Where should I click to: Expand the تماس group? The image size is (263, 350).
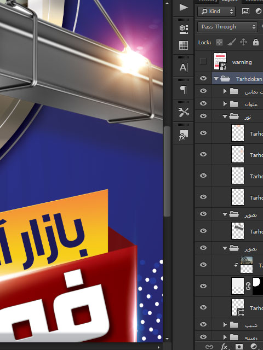(x=225, y=91)
